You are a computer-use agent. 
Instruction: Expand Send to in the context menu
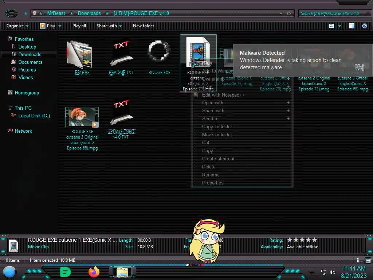[242, 118]
